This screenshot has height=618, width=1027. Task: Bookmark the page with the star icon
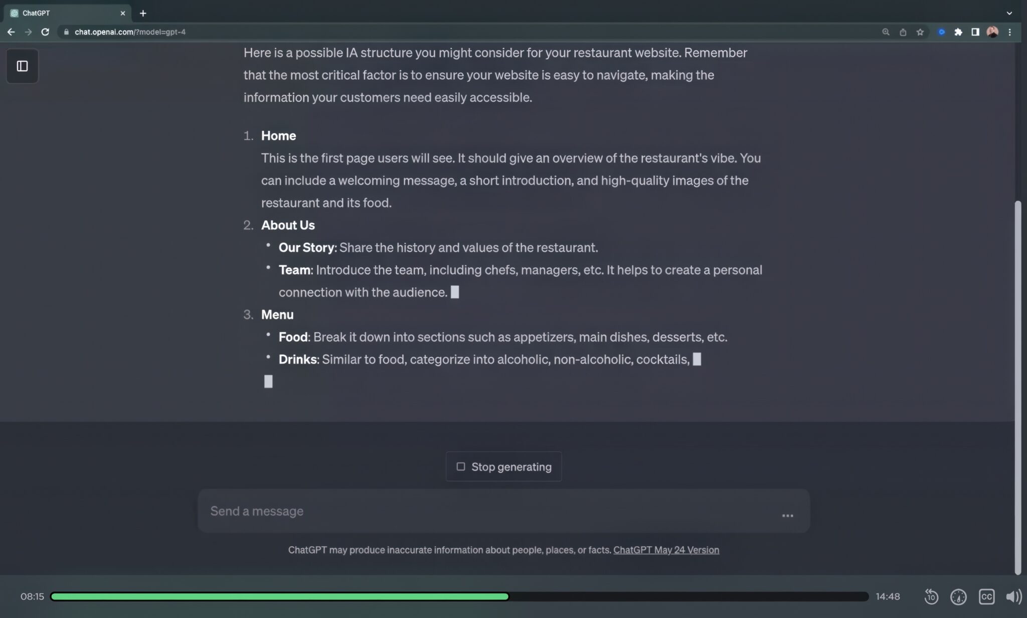[x=920, y=32]
